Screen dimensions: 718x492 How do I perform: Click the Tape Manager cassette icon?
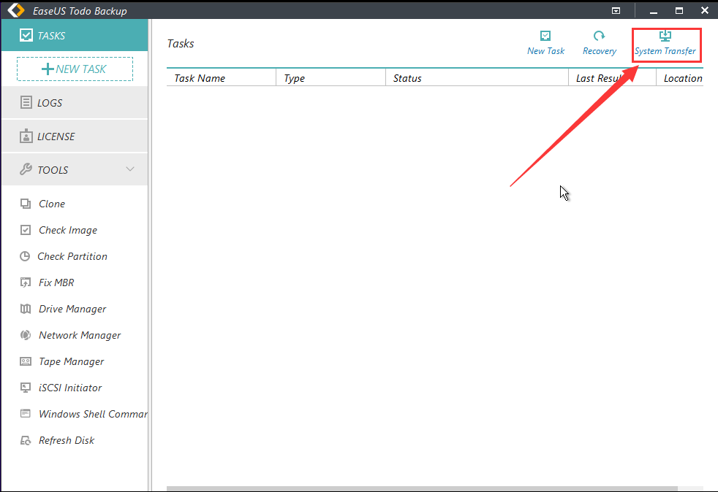[26, 361]
